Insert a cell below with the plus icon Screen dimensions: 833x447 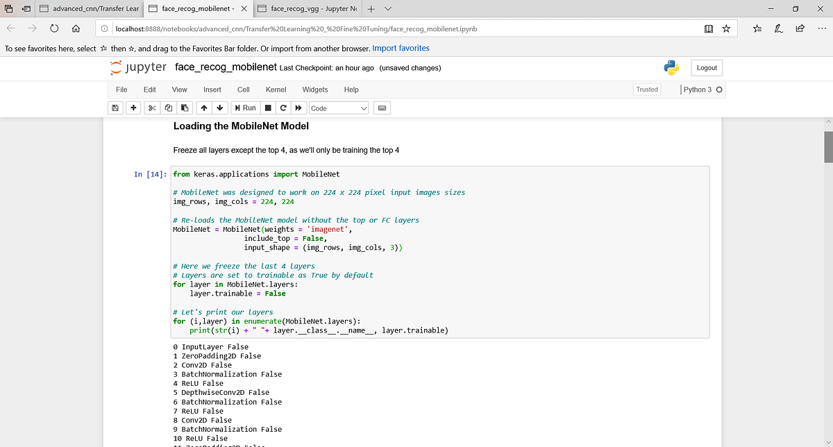pos(133,108)
